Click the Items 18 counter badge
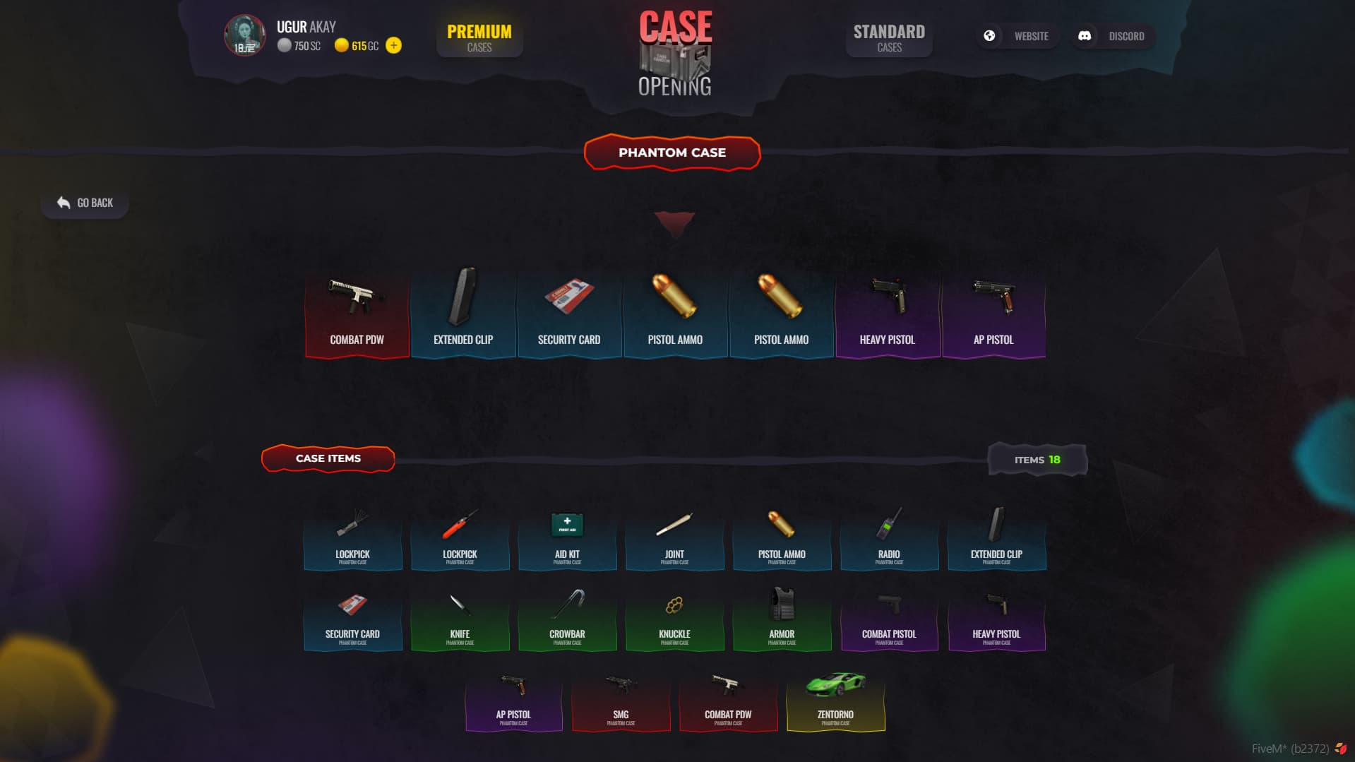 pos(1037,460)
